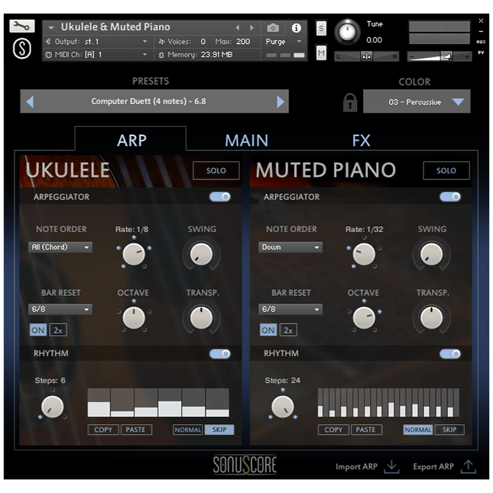The height and width of the screenshot is (493, 493).
Task: Toggle the Muted Piano Rhythm switch
Action: pos(450,354)
